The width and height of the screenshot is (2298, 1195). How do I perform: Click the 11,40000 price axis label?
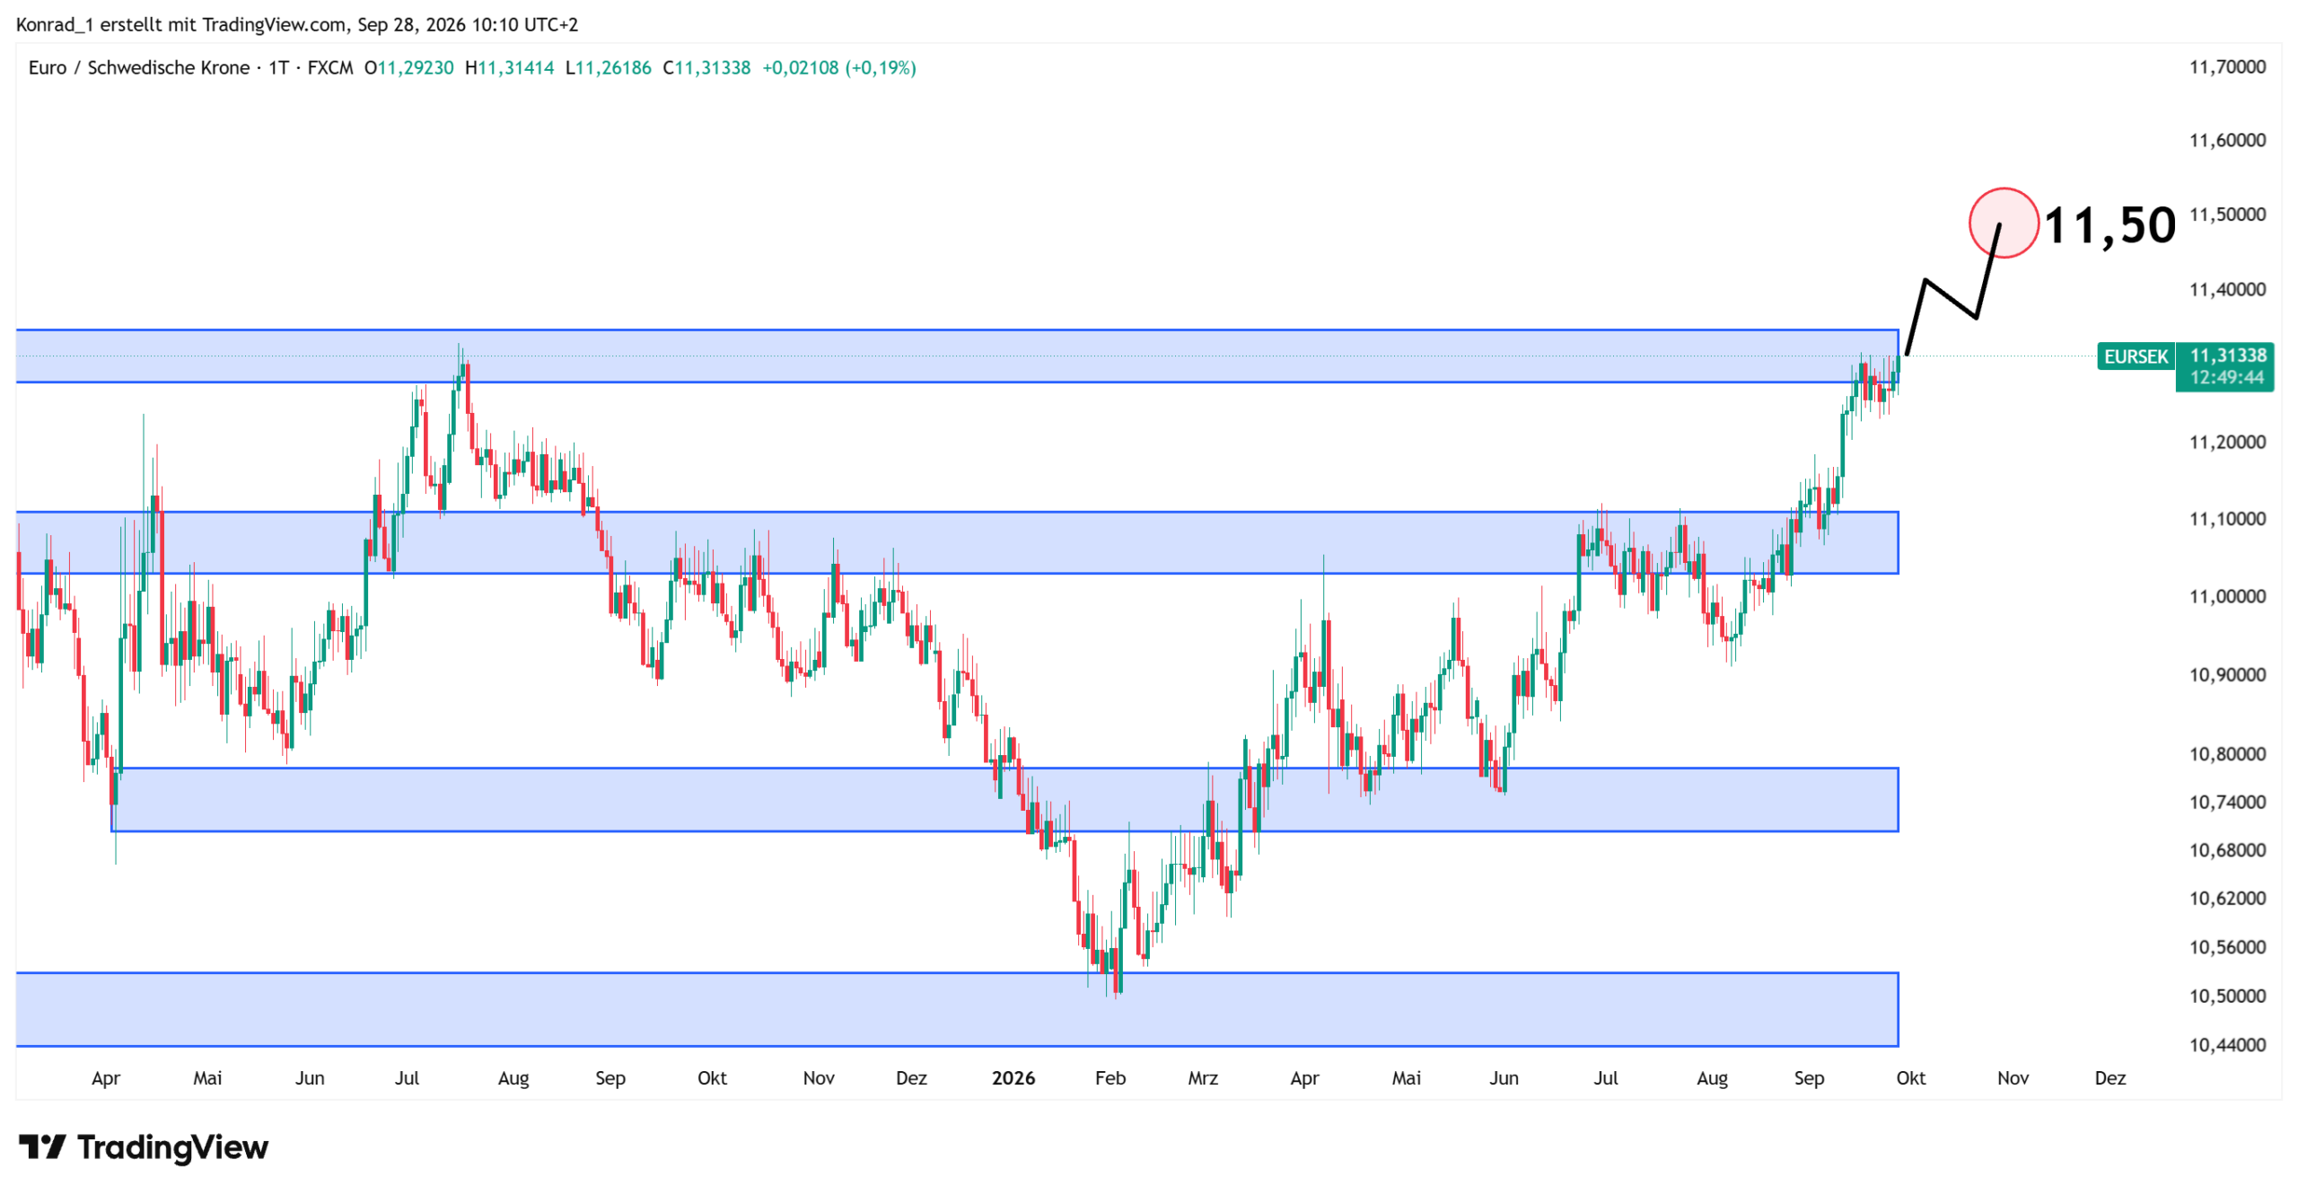click(2226, 289)
